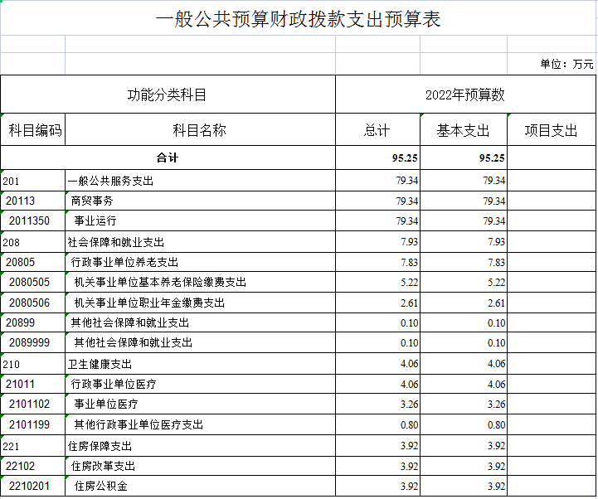Select 总计 value for row 210
This screenshot has height=499, width=598.
pyautogui.click(x=377, y=364)
